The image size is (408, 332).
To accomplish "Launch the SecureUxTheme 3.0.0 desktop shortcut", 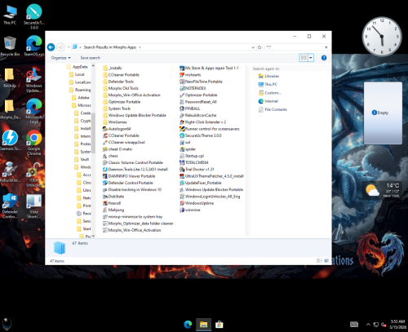I will (34, 16).
